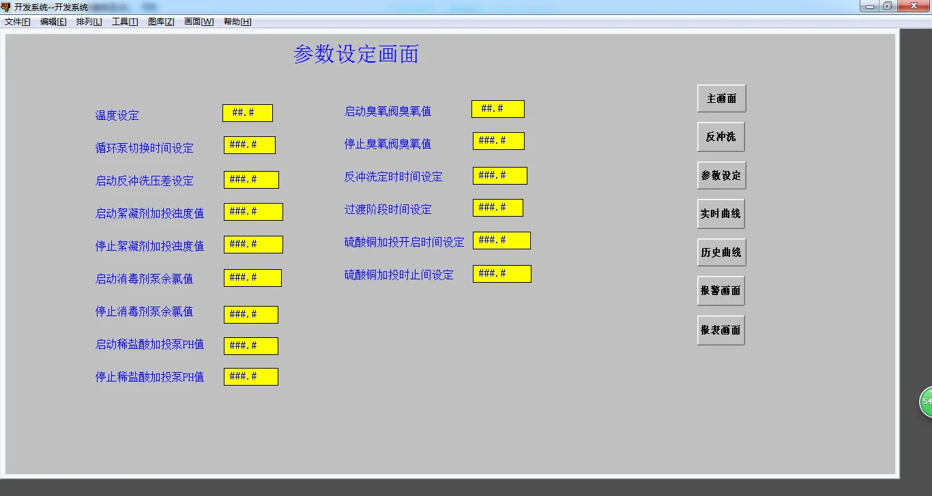932x496 pixels.
Task: Open the 排列 (Arrange) menu
Action: coord(89,21)
